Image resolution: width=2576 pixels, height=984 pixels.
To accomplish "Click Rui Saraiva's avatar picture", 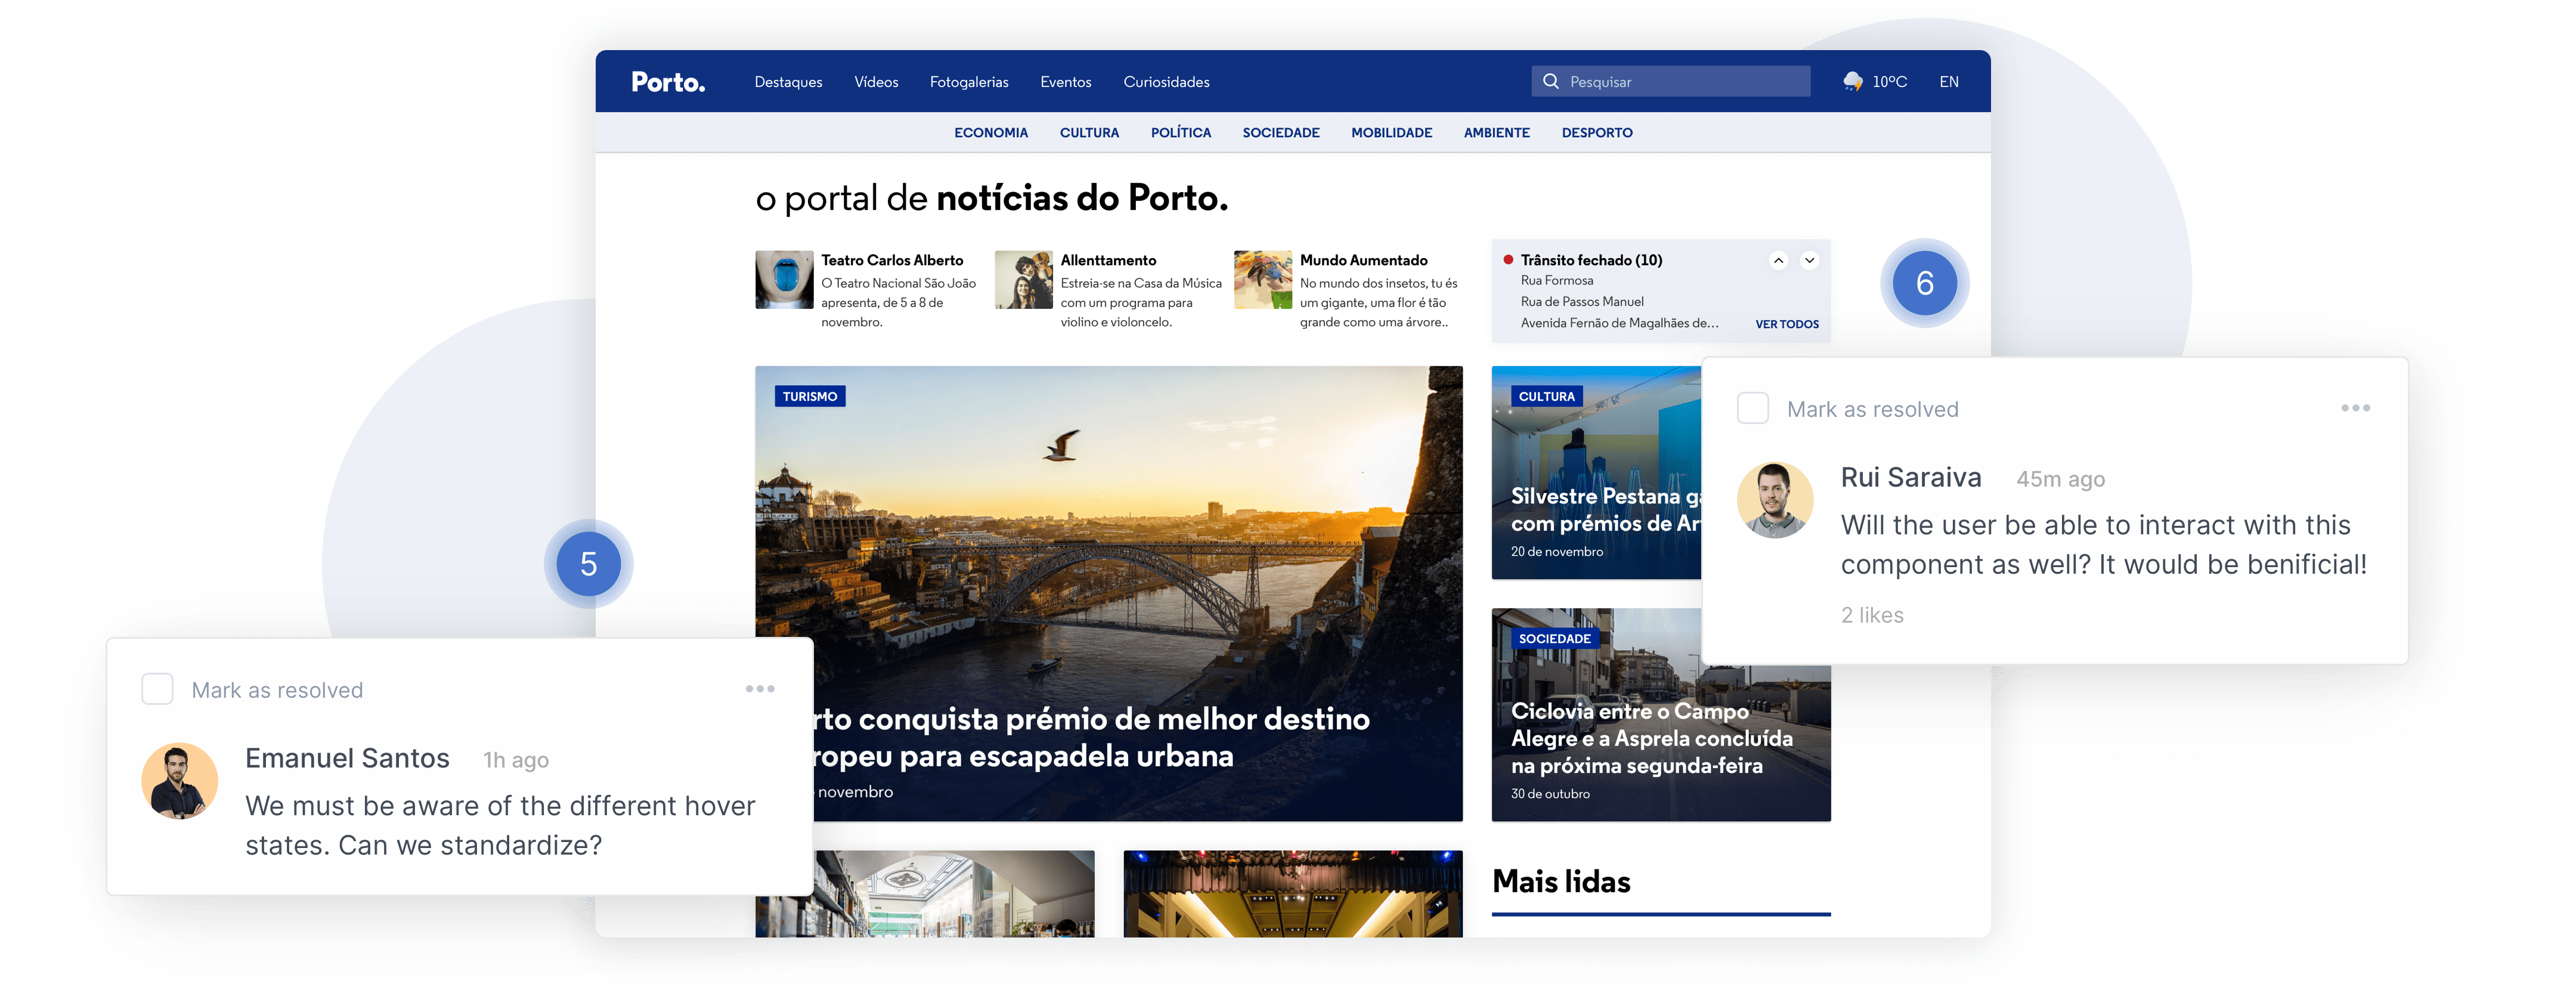I will point(1775,500).
